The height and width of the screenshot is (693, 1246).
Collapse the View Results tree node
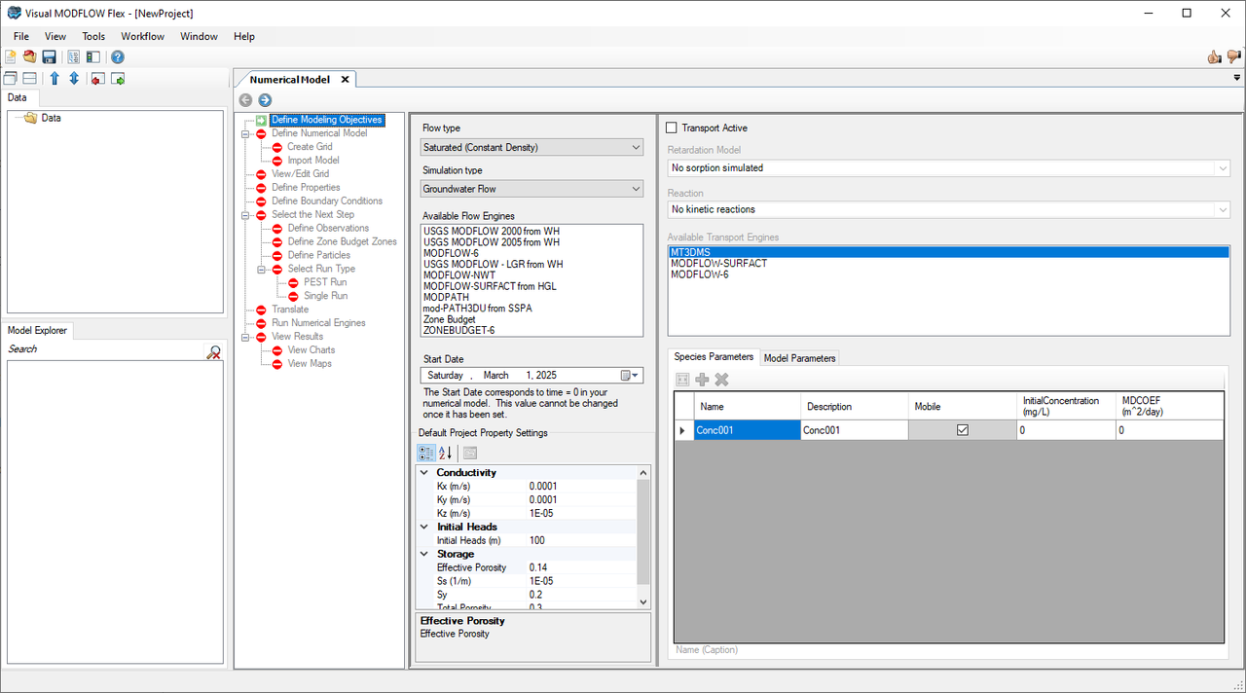[x=246, y=337]
